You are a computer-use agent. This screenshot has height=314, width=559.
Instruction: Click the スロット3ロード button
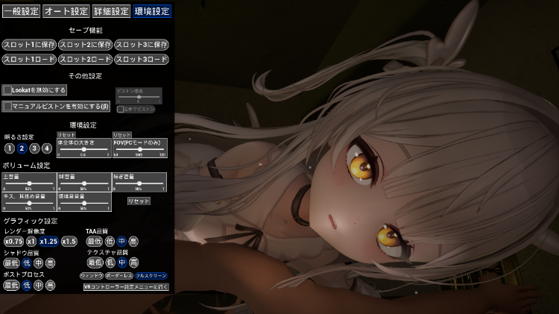[142, 59]
